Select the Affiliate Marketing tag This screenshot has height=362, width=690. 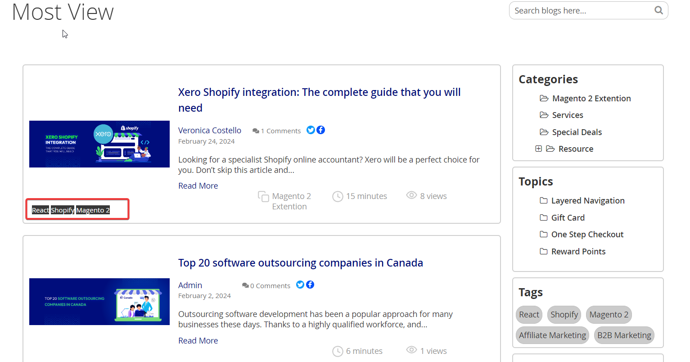point(552,335)
